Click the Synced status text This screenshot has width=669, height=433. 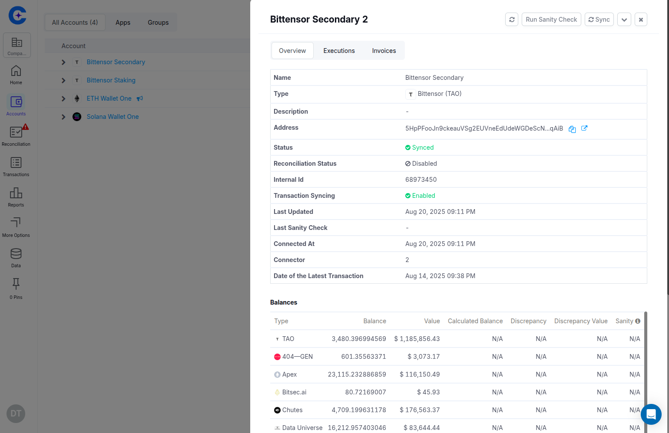coord(423,148)
